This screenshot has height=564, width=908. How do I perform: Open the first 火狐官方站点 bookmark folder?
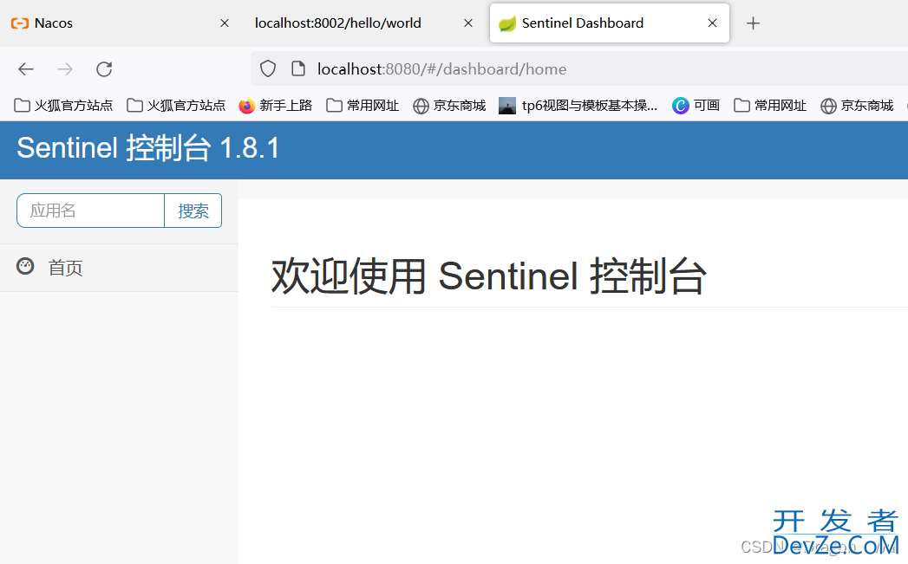pyautogui.click(x=63, y=106)
